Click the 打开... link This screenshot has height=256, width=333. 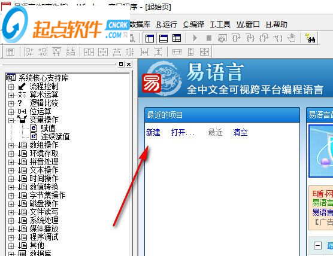(183, 132)
